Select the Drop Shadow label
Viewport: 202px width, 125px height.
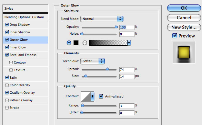click(x=20, y=25)
